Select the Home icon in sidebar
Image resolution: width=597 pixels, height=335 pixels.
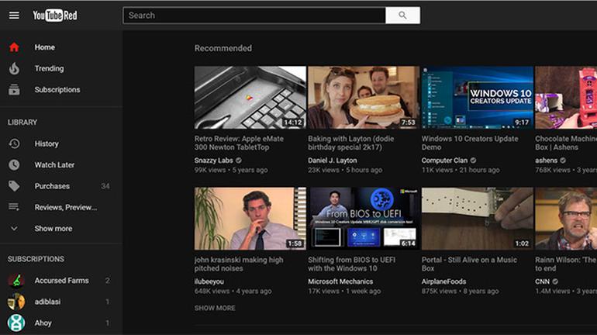pyautogui.click(x=14, y=47)
